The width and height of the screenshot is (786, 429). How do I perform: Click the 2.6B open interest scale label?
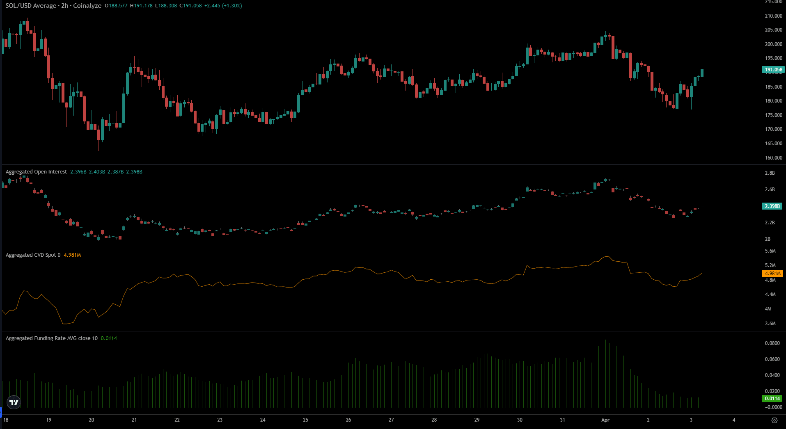[x=770, y=189]
